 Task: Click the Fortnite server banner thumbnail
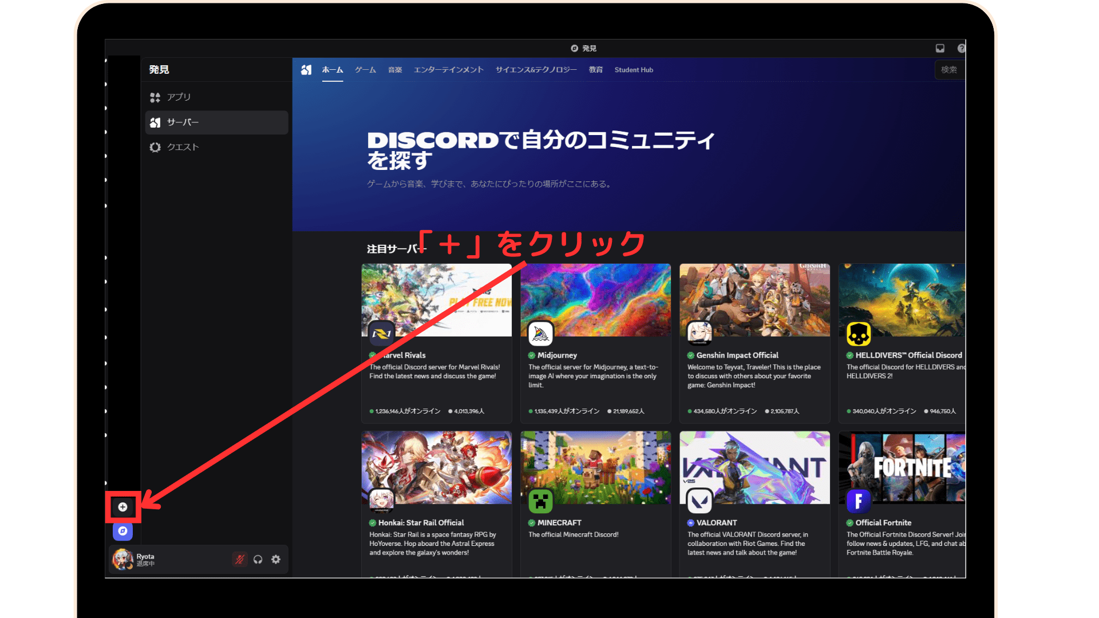(904, 468)
